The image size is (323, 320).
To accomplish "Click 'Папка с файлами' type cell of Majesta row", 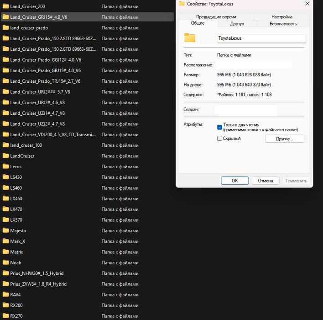I will [120, 230].
